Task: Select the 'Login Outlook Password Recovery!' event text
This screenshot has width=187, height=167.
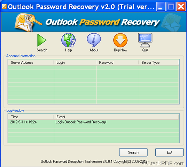Action: [81, 122]
